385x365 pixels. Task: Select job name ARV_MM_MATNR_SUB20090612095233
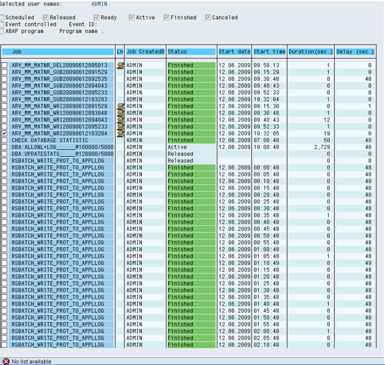click(x=59, y=93)
